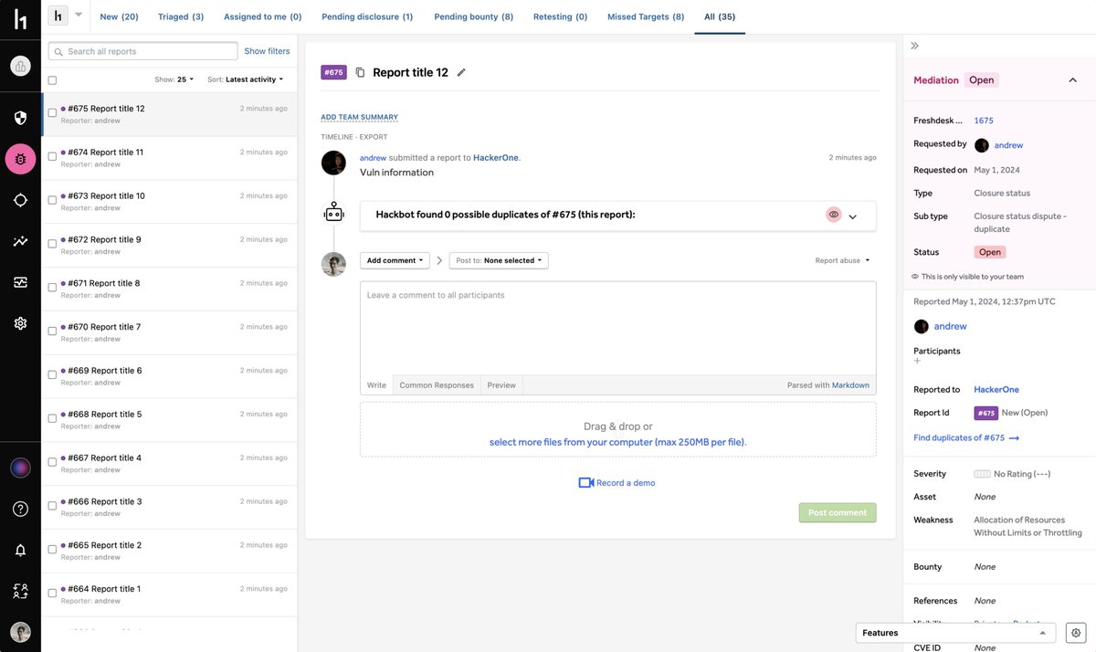Select checkbox for #673 Report title 10
Viewport: 1096px width, 652px height.
(x=52, y=201)
